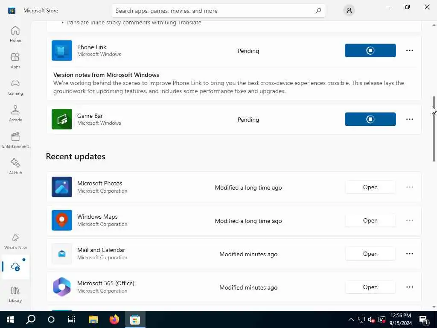Click the Windows Start button
This screenshot has width=437, height=328.
click(x=10, y=319)
